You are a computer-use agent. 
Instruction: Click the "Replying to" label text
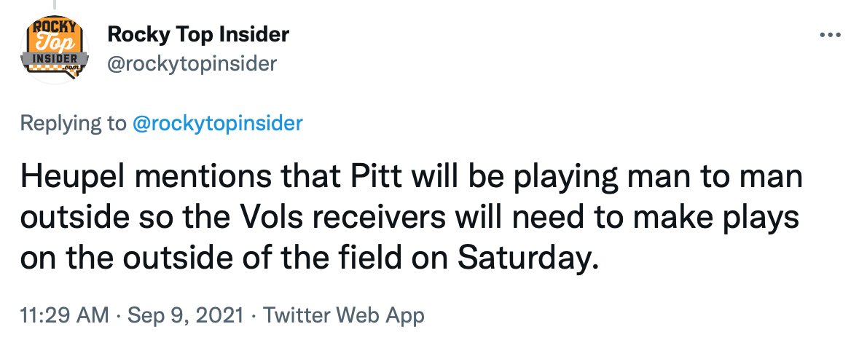(x=73, y=123)
